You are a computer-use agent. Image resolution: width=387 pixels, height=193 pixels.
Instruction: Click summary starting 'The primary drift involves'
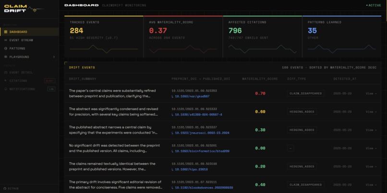[116, 185]
